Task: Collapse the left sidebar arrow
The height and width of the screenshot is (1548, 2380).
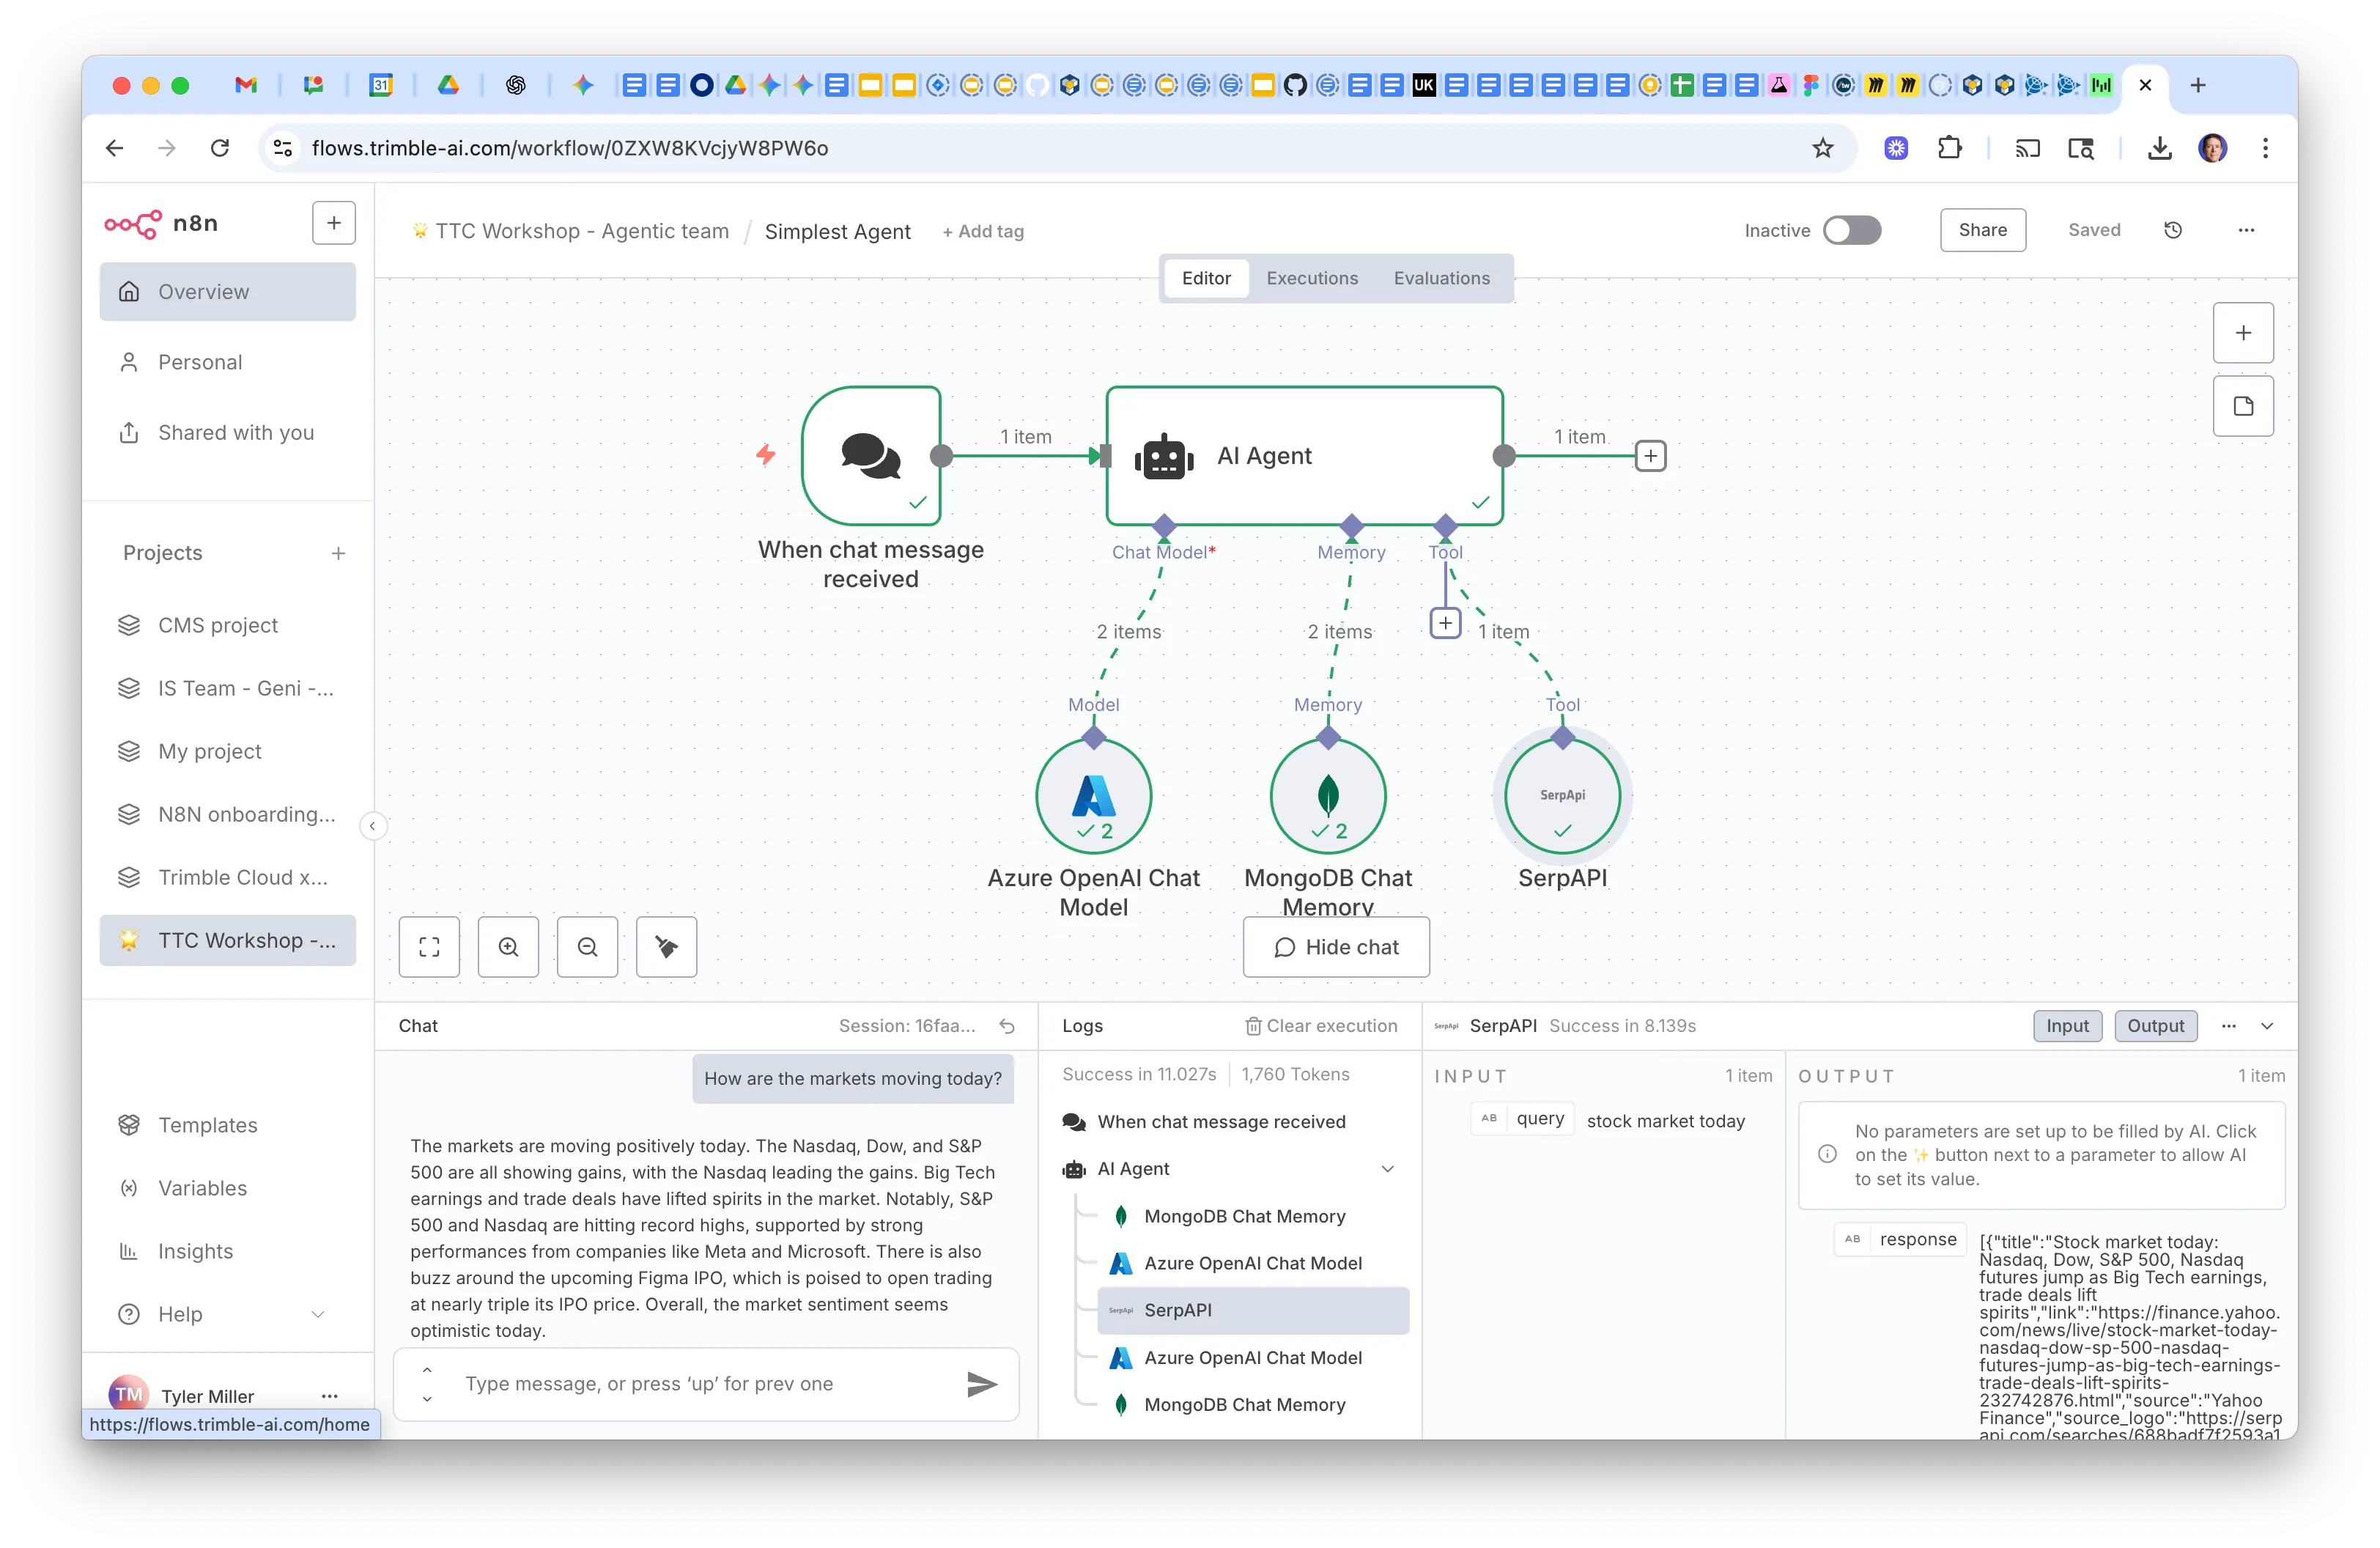Action: tap(372, 826)
